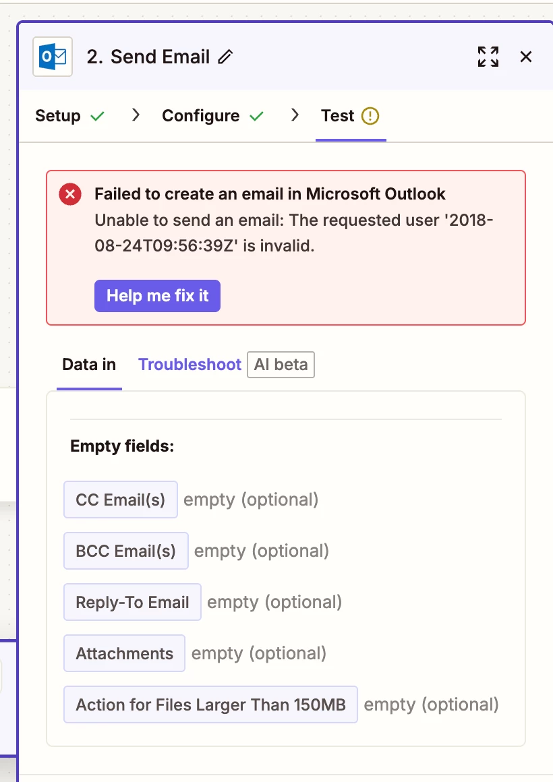553x782 pixels.
Task: Expand panel with fullscreen arrows icon
Action: tap(488, 57)
